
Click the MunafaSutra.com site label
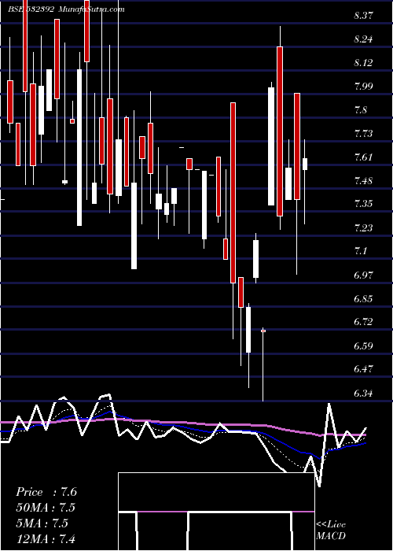91,9
